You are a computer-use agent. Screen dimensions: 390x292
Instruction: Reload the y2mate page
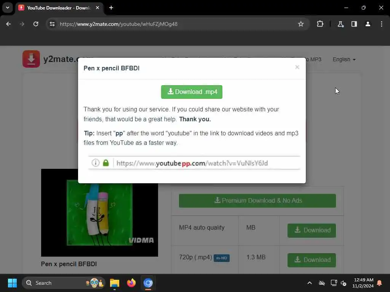tap(36, 24)
